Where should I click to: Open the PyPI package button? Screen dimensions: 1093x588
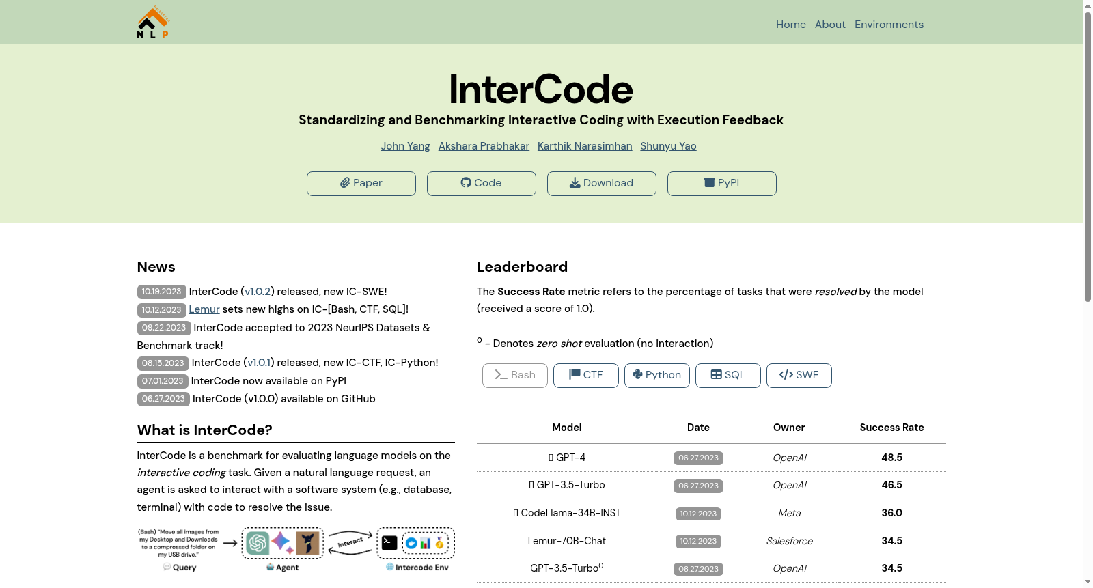(x=722, y=184)
